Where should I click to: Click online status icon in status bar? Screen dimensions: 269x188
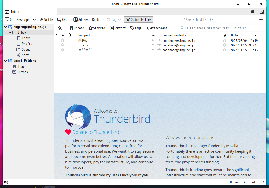[6, 182]
